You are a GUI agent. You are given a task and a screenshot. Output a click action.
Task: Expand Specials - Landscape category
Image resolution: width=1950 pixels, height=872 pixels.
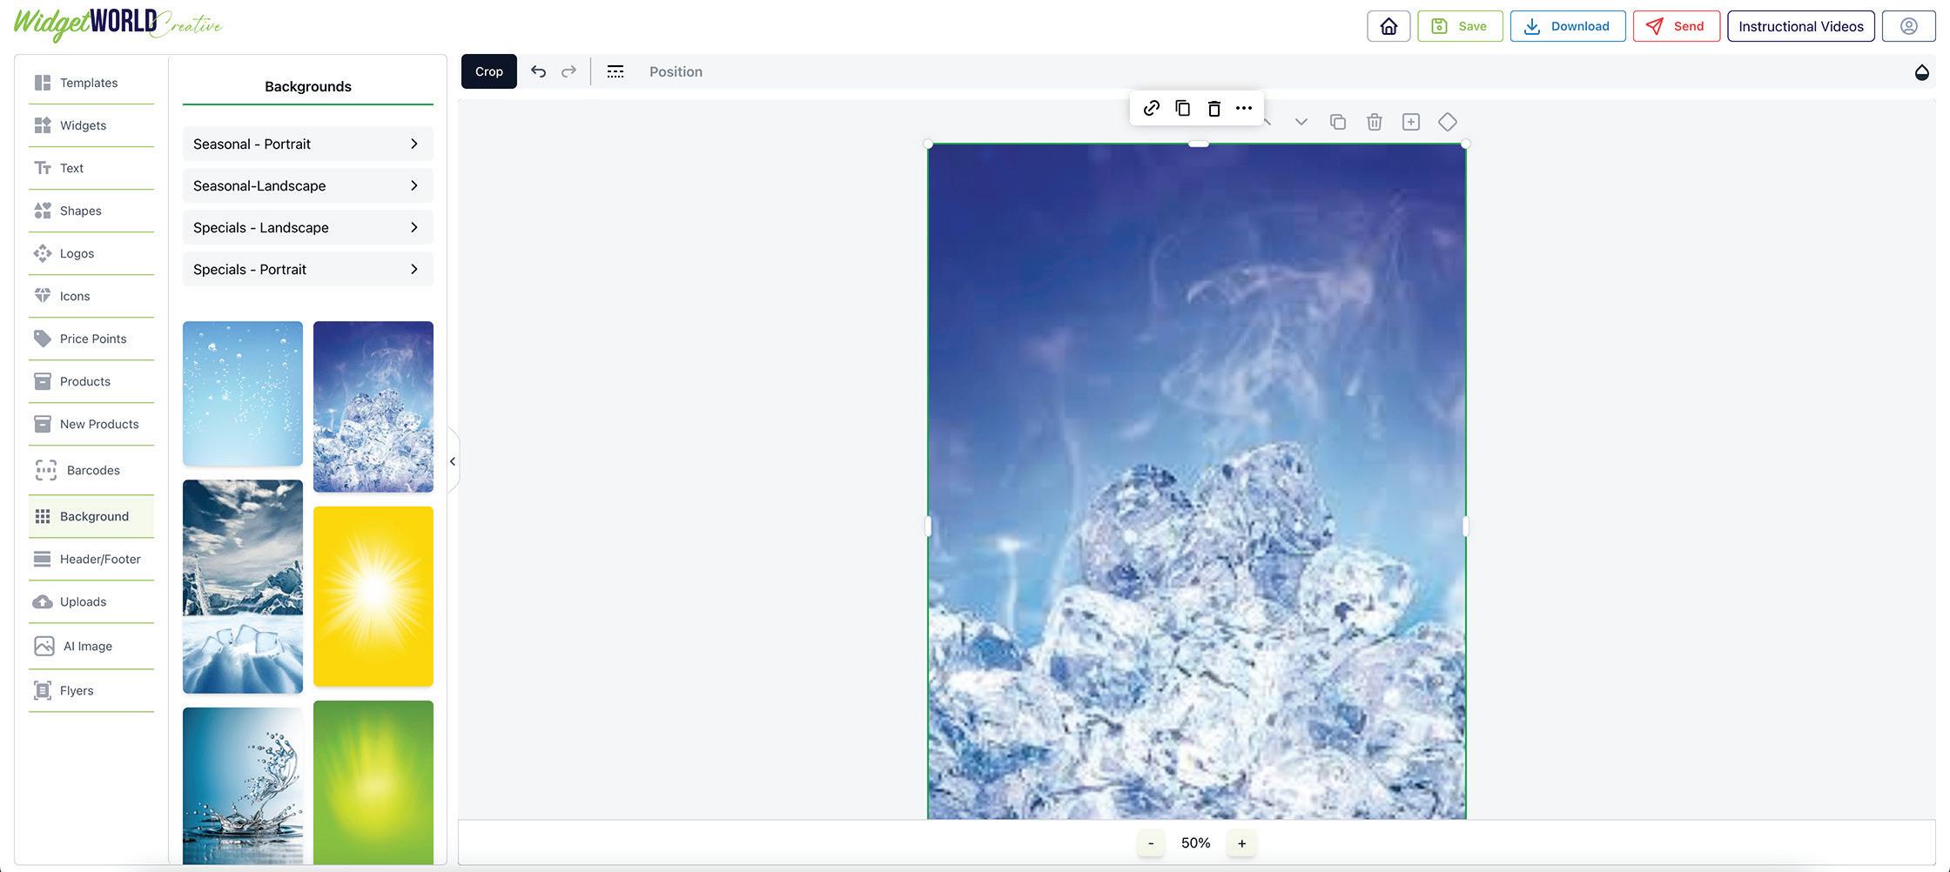(x=307, y=227)
